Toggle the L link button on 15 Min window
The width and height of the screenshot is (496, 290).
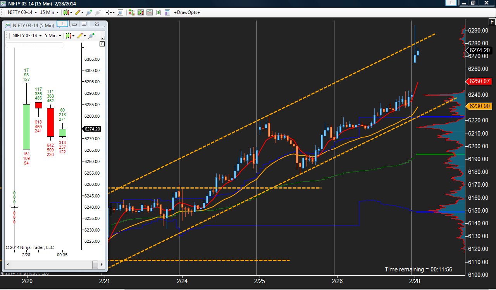coord(451,3)
